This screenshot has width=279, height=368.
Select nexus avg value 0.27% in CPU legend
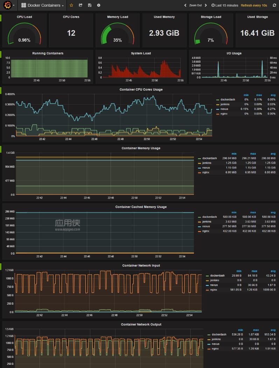click(x=272, y=109)
